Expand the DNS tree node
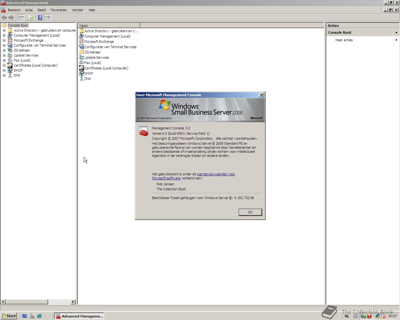Screen dimensions: 400x320 click(x=4, y=75)
